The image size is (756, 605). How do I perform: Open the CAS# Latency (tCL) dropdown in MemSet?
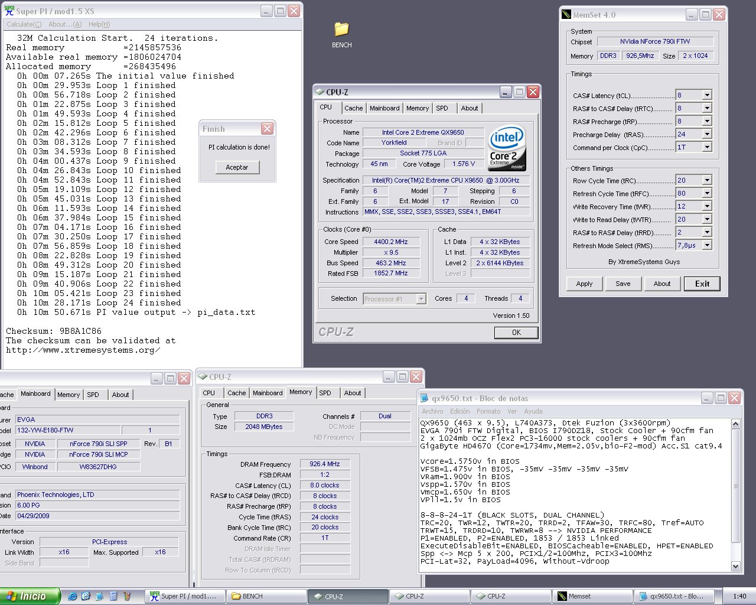[707, 95]
